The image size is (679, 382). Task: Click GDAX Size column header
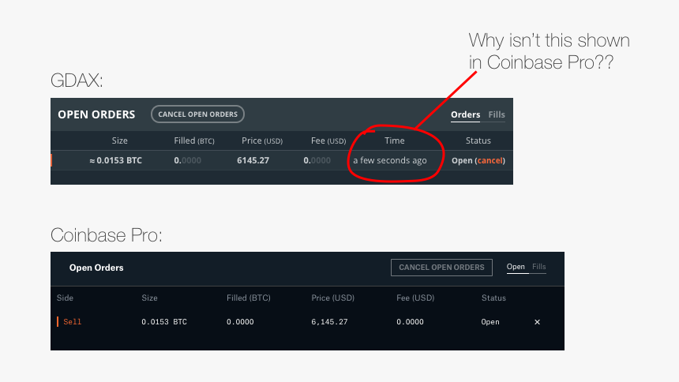click(x=119, y=140)
